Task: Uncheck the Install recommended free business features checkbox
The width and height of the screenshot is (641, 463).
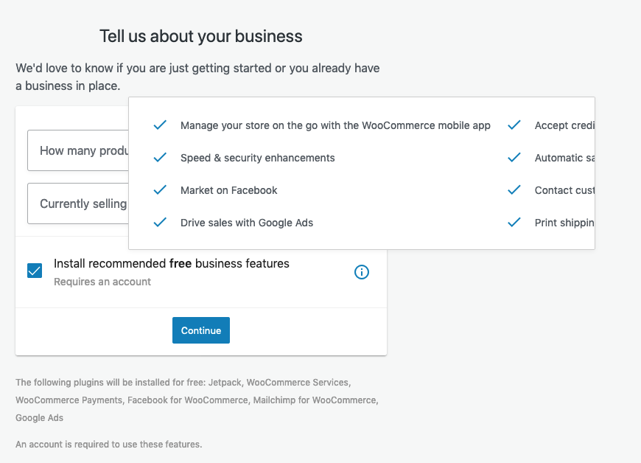Action: coord(35,271)
